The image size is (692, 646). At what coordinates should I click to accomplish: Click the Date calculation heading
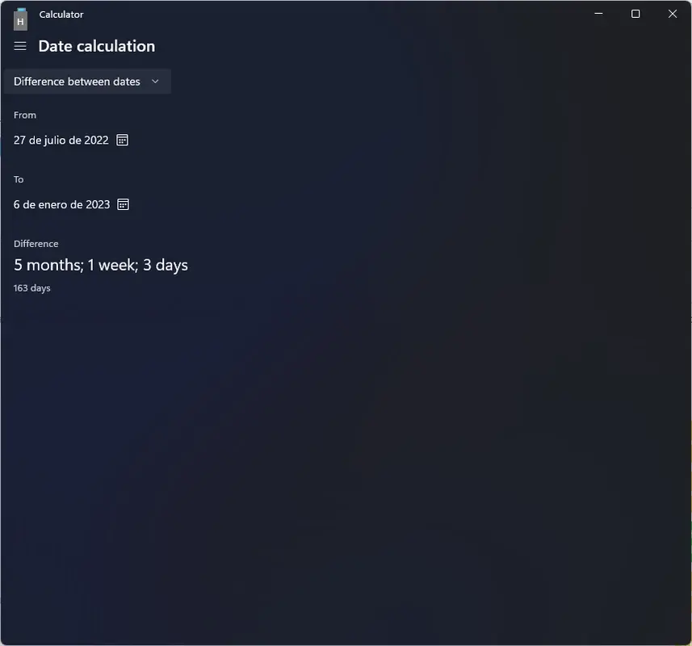pyautogui.click(x=96, y=45)
